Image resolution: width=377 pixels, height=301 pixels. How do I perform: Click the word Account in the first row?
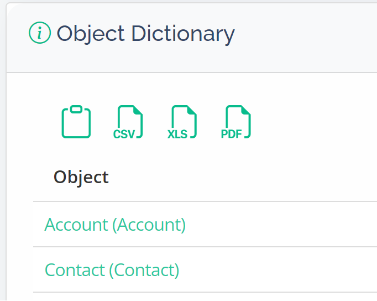76,225
